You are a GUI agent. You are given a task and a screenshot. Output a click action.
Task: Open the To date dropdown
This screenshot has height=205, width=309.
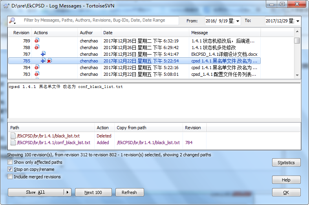pos(298,21)
